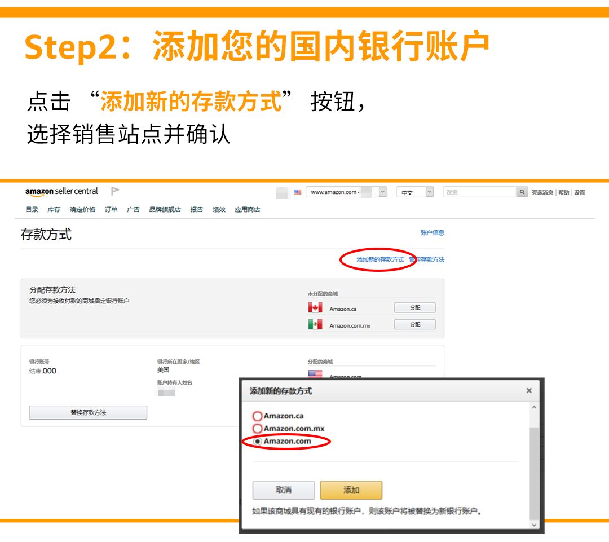
Task: Click the Mexico flag icon
Action: tap(315, 324)
